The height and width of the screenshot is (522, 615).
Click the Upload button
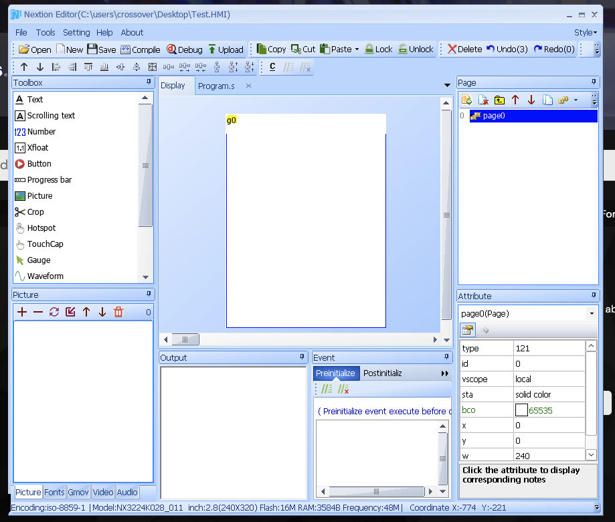tap(226, 50)
